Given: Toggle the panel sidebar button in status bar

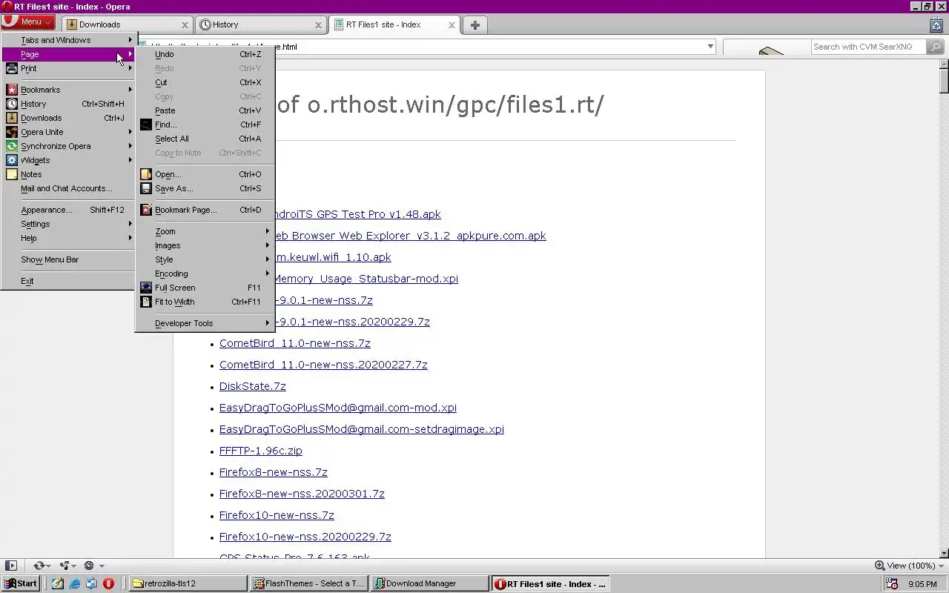Looking at the screenshot, I should (10, 566).
